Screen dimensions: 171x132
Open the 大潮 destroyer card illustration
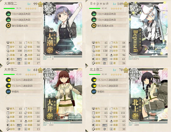click(63, 29)
